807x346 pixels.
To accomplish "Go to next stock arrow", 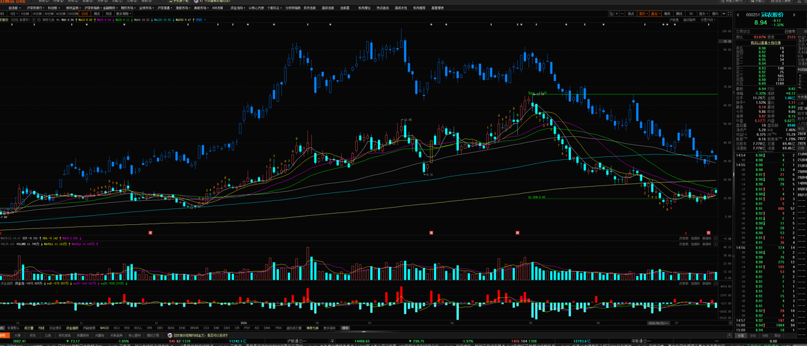I will (x=794, y=15).
